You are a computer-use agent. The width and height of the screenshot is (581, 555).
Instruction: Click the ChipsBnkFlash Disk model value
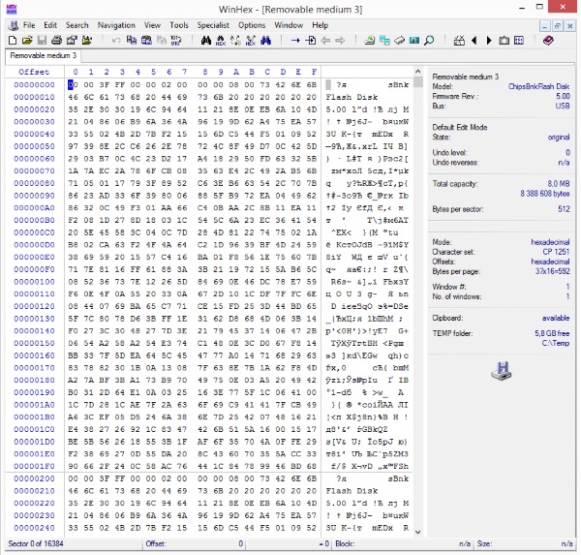538,86
